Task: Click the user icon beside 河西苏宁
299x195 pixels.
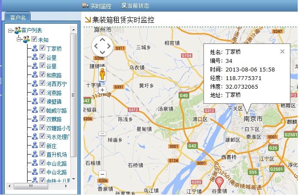Action: (35, 83)
